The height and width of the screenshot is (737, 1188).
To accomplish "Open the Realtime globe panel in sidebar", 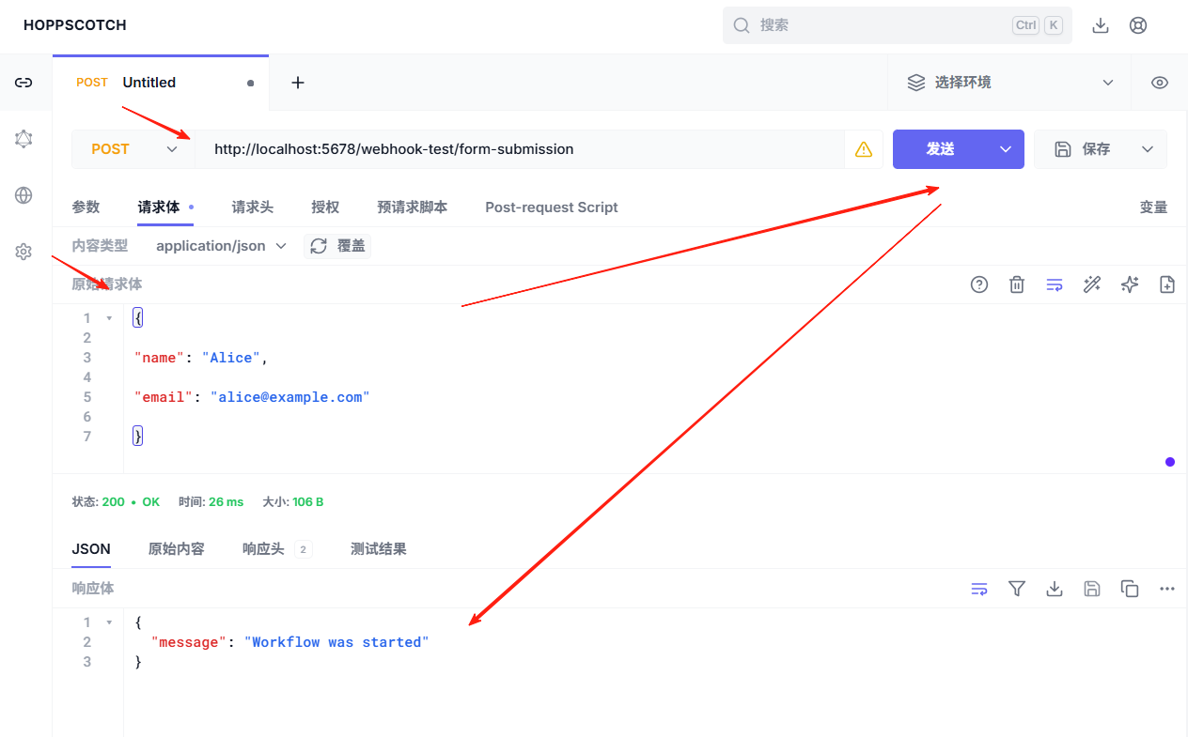I will pyautogui.click(x=23, y=195).
